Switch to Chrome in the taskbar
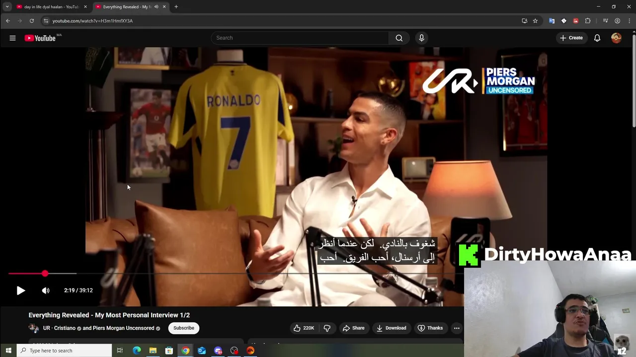Image resolution: width=636 pixels, height=357 pixels. [x=185, y=351]
